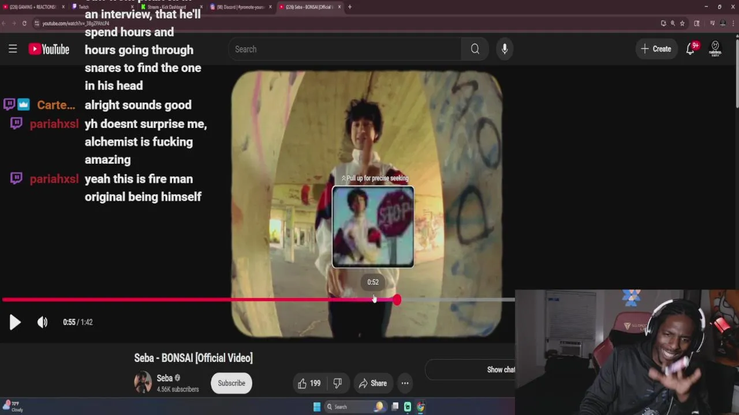
Task: Reload the page with refresh icon
Action: tap(24, 23)
